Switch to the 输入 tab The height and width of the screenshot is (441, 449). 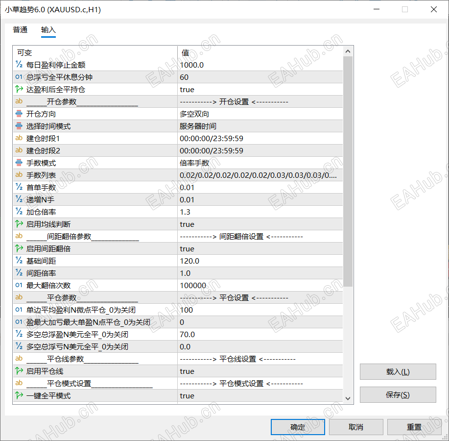tap(48, 30)
